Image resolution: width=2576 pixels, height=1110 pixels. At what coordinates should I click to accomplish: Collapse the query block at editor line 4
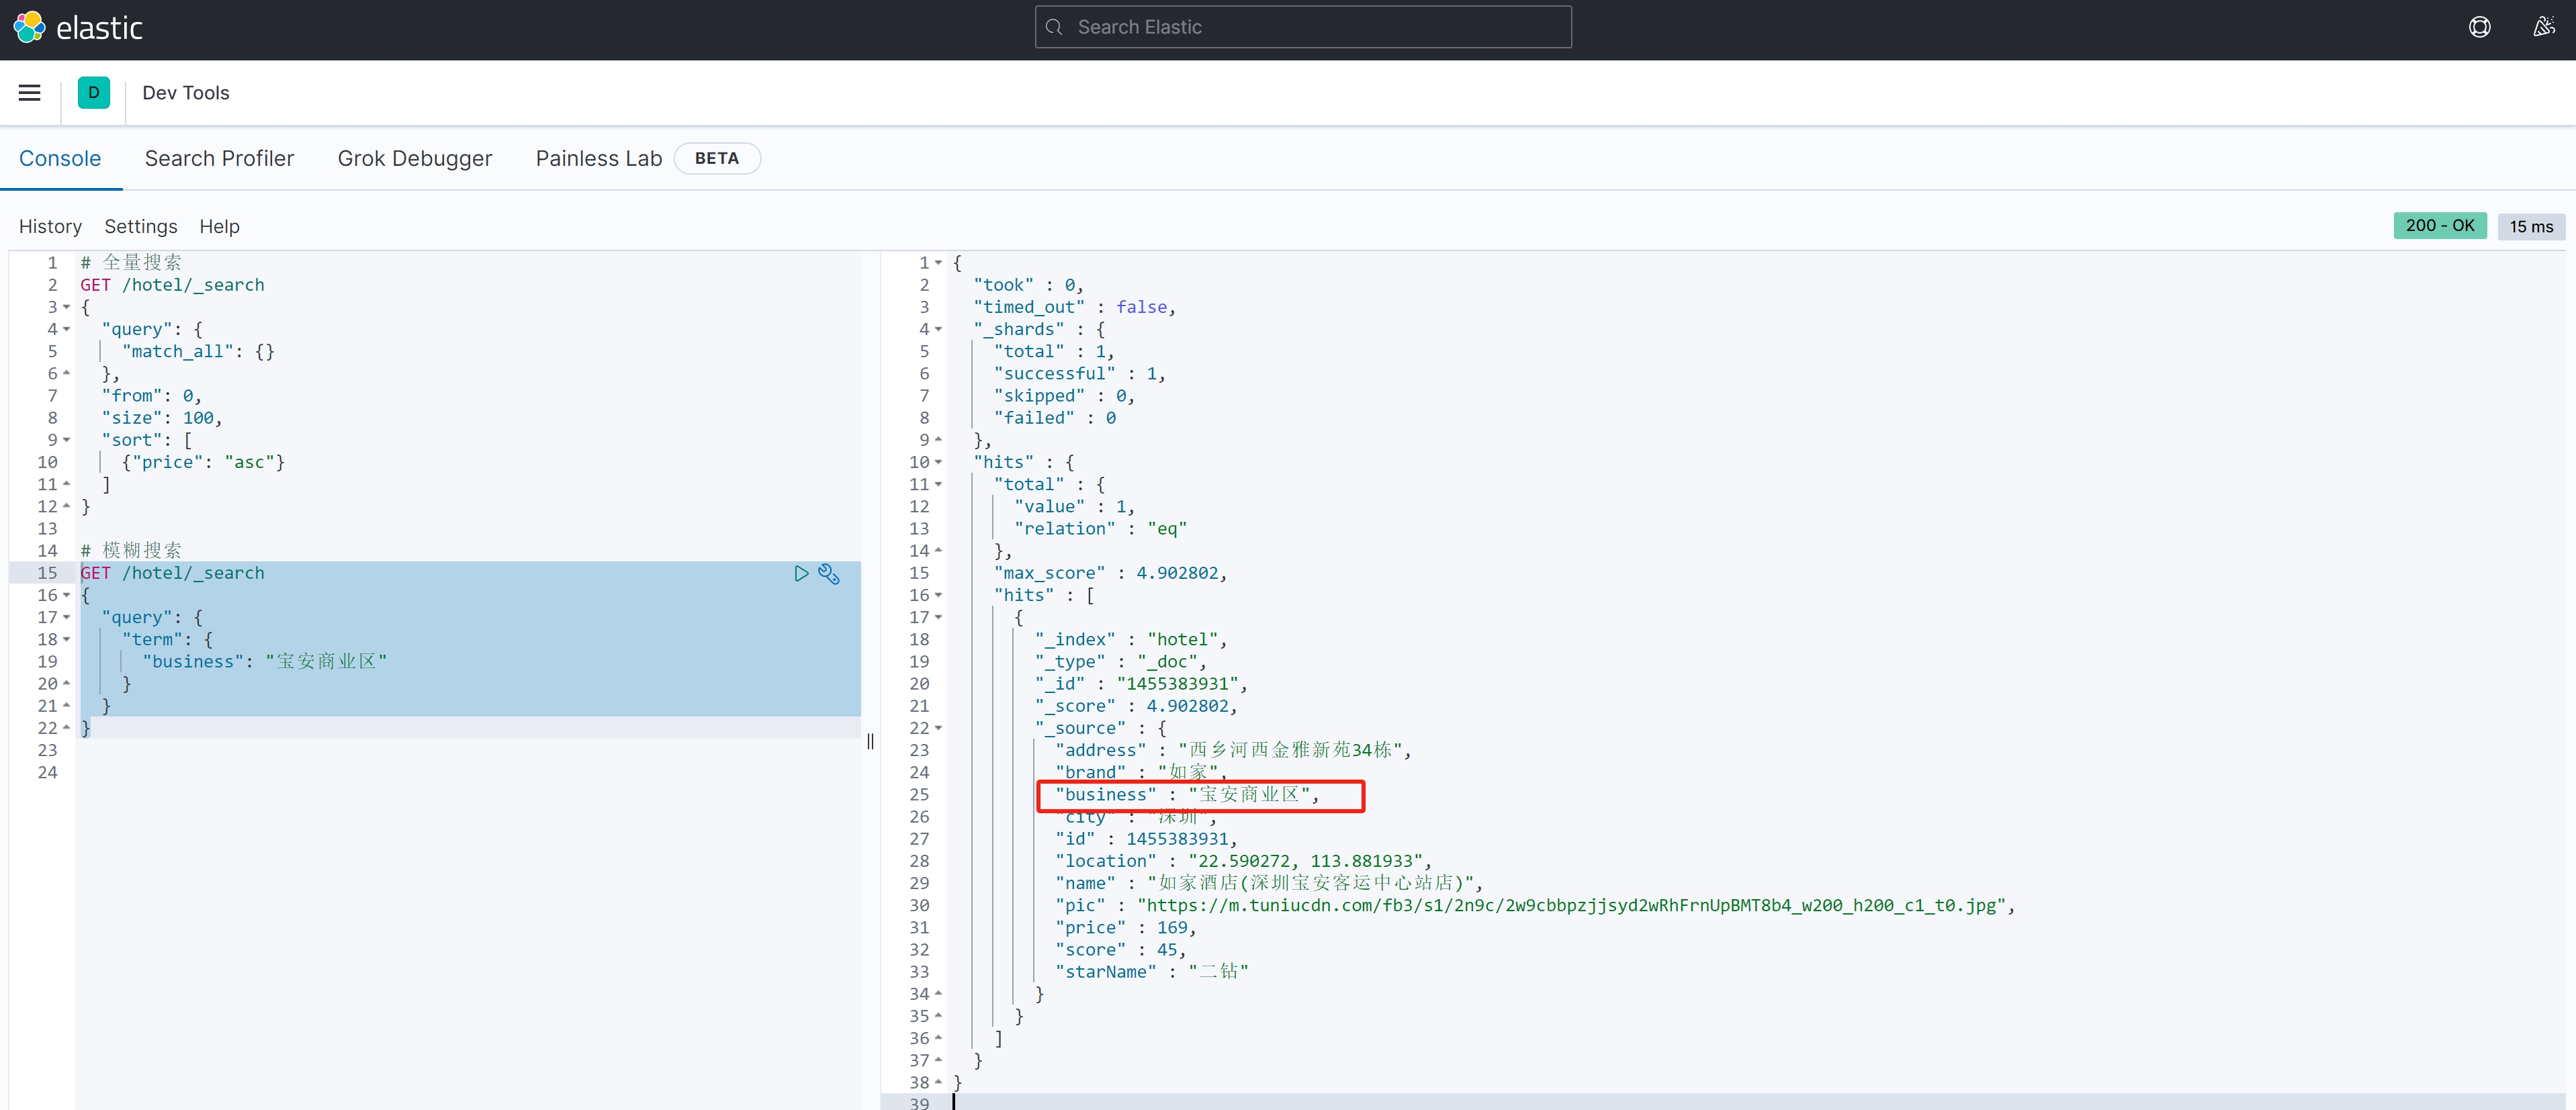67,329
